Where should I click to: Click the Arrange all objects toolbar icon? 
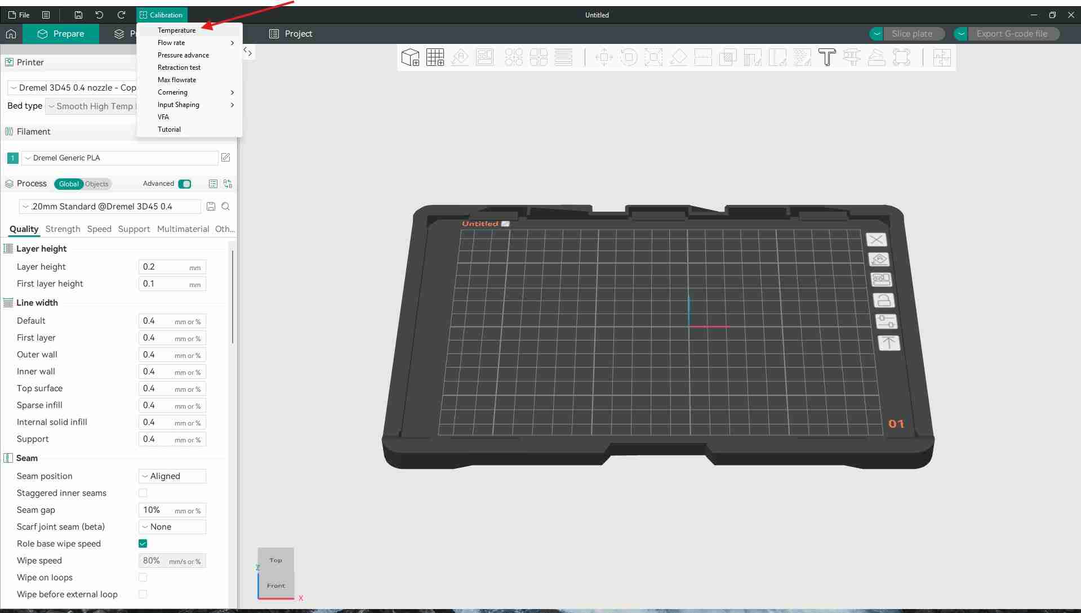484,57
